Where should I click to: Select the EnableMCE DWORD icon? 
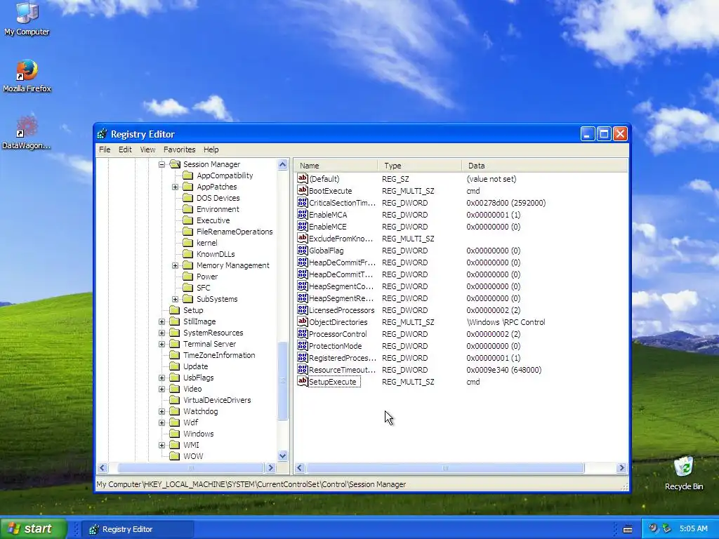(x=302, y=227)
